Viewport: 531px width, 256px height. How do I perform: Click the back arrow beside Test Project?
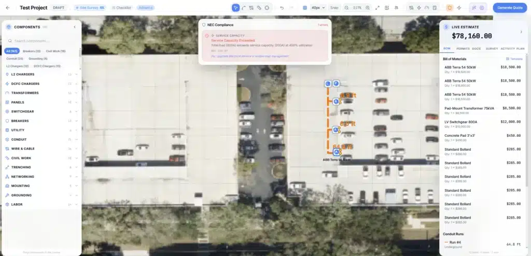[x=8, y=8]
